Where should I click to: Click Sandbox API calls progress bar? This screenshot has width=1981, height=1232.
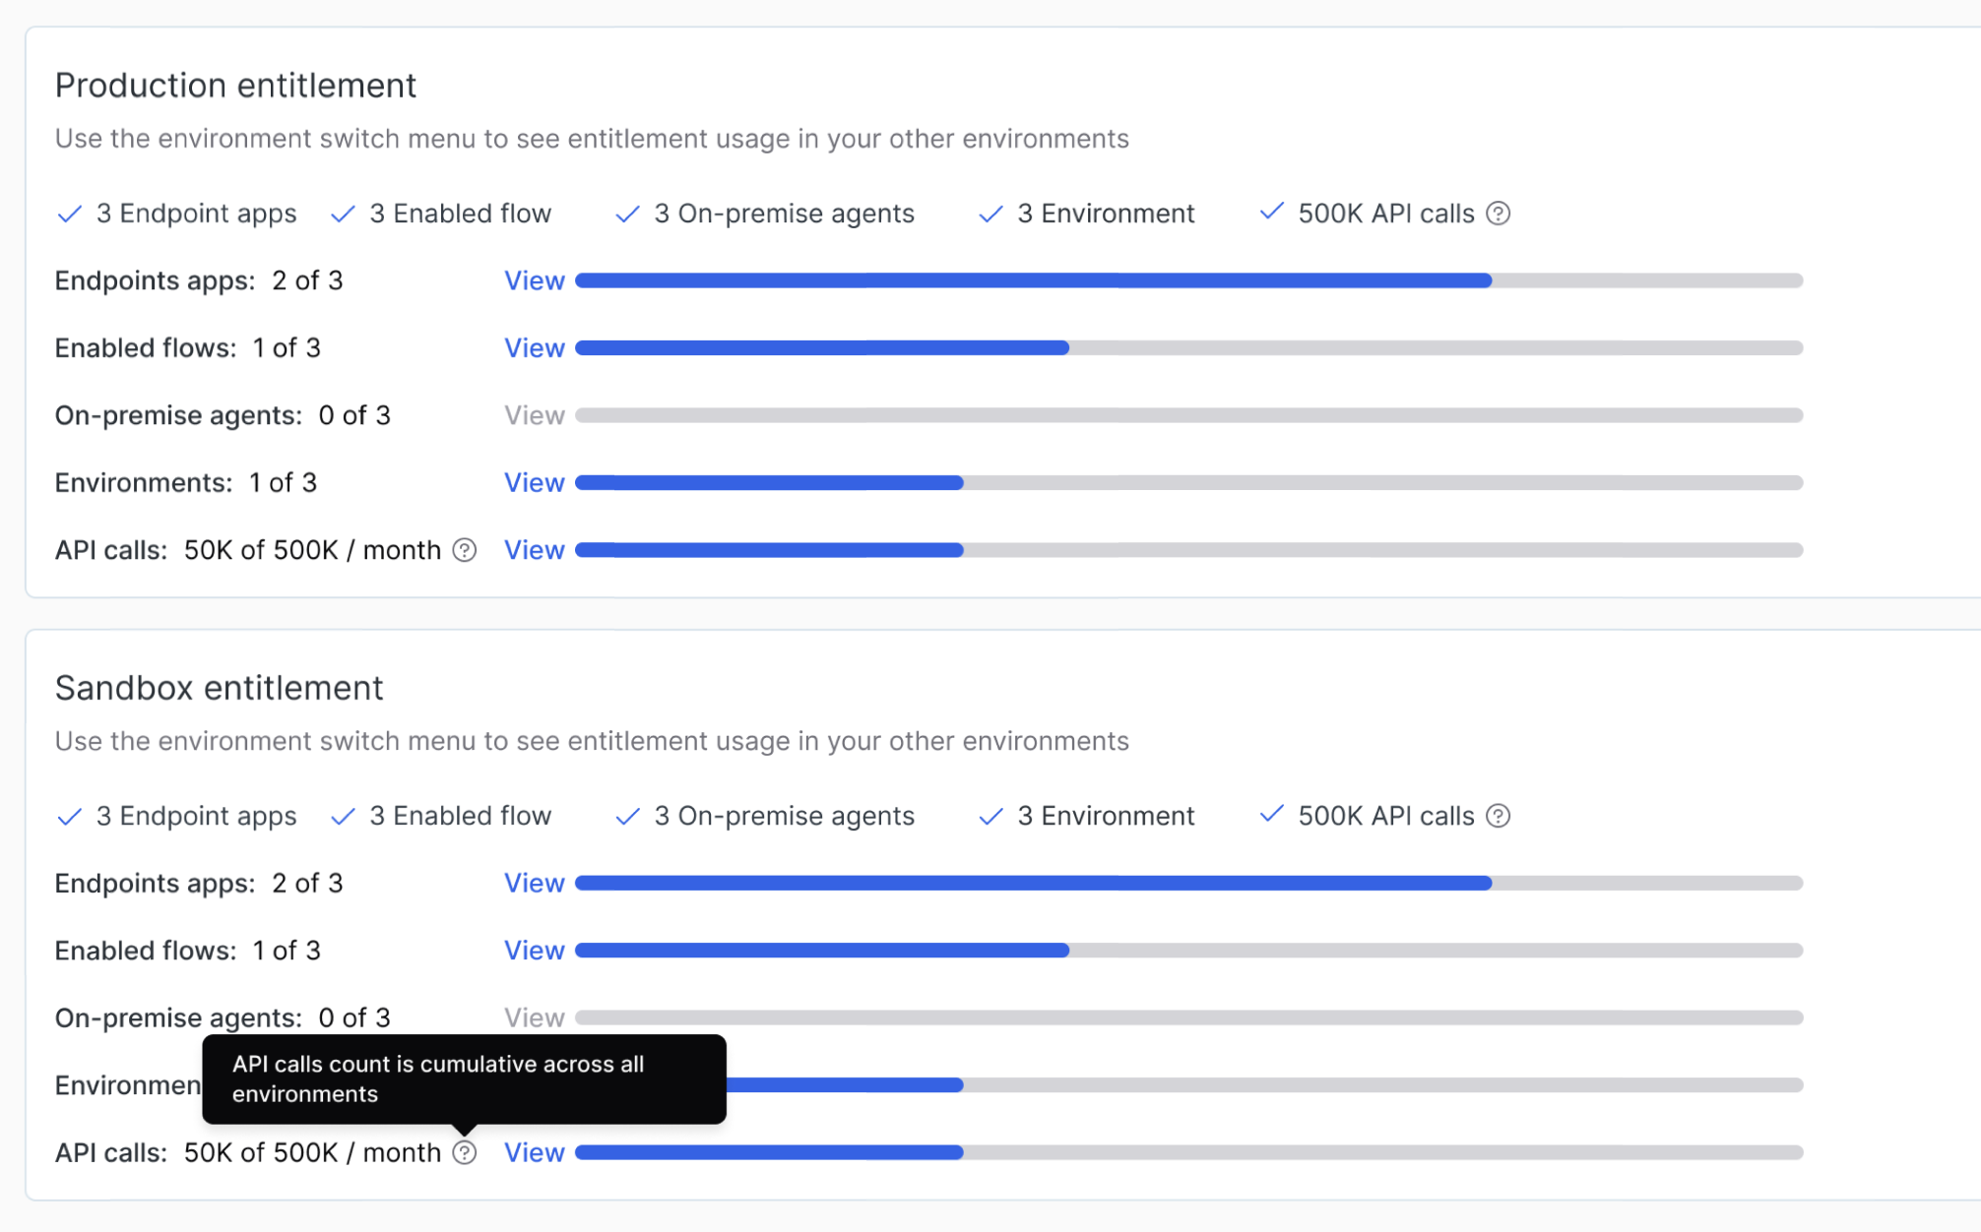1188,1152
